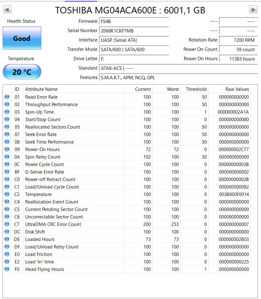This screenshot has width=261, height=299.
Task: Click the ID column header
Action: [x=17, y=89]
